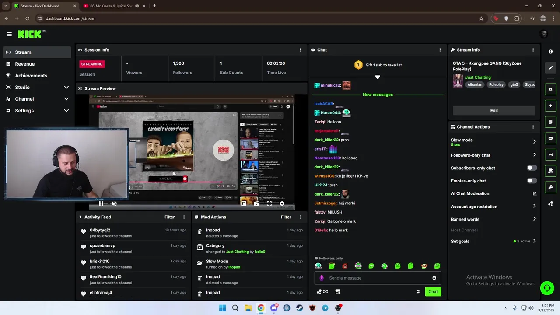The width and height of the screenshot is (560, 315).
Task: Open the Activity Feed three-dot menu
Action: click(x=184, y=217)
